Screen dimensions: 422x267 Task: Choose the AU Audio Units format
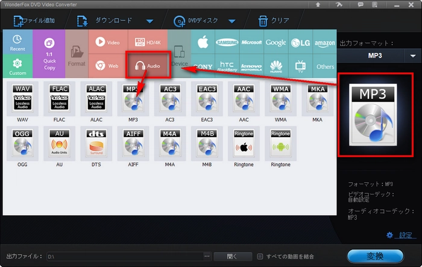(x=59, y=144)
